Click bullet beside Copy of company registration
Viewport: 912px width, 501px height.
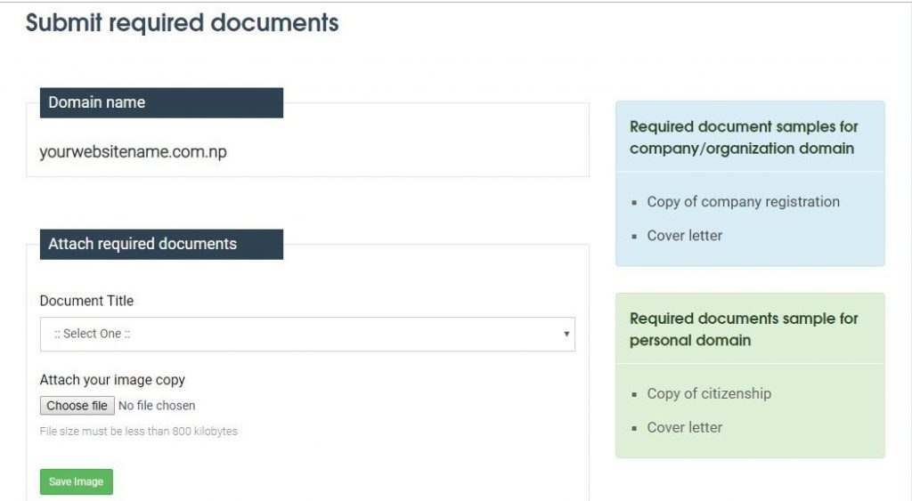point(634,203)
